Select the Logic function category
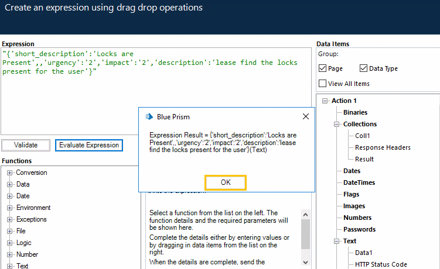Screen dimensions: 440x269 coord(23,243)
